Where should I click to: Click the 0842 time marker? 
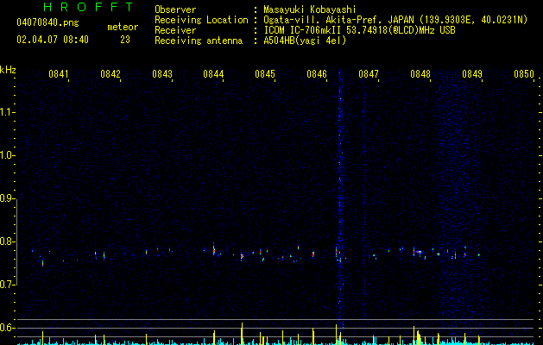click(110, 74)
